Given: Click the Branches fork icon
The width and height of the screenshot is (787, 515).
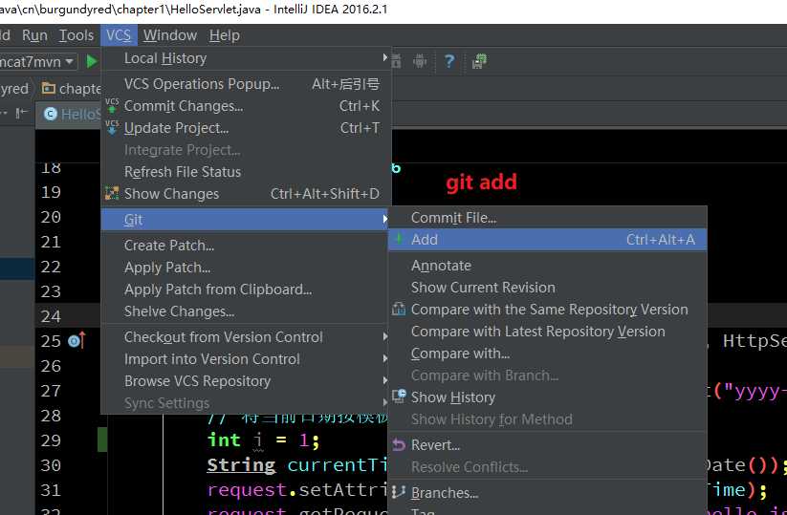Looking at the screenshot, I should click(x=399, y=492).
